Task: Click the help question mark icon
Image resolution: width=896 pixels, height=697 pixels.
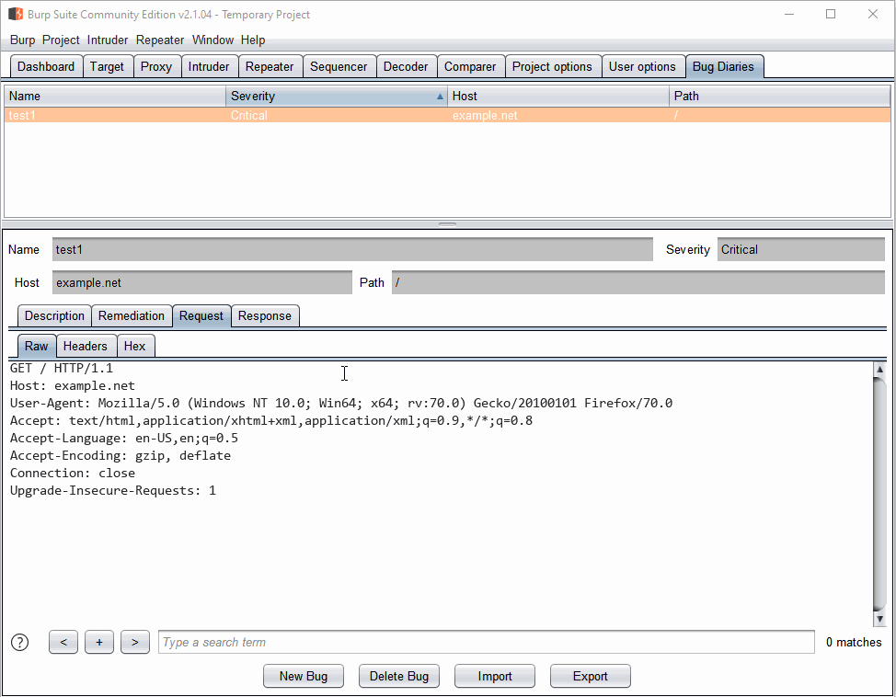Action: coord(20,642)
